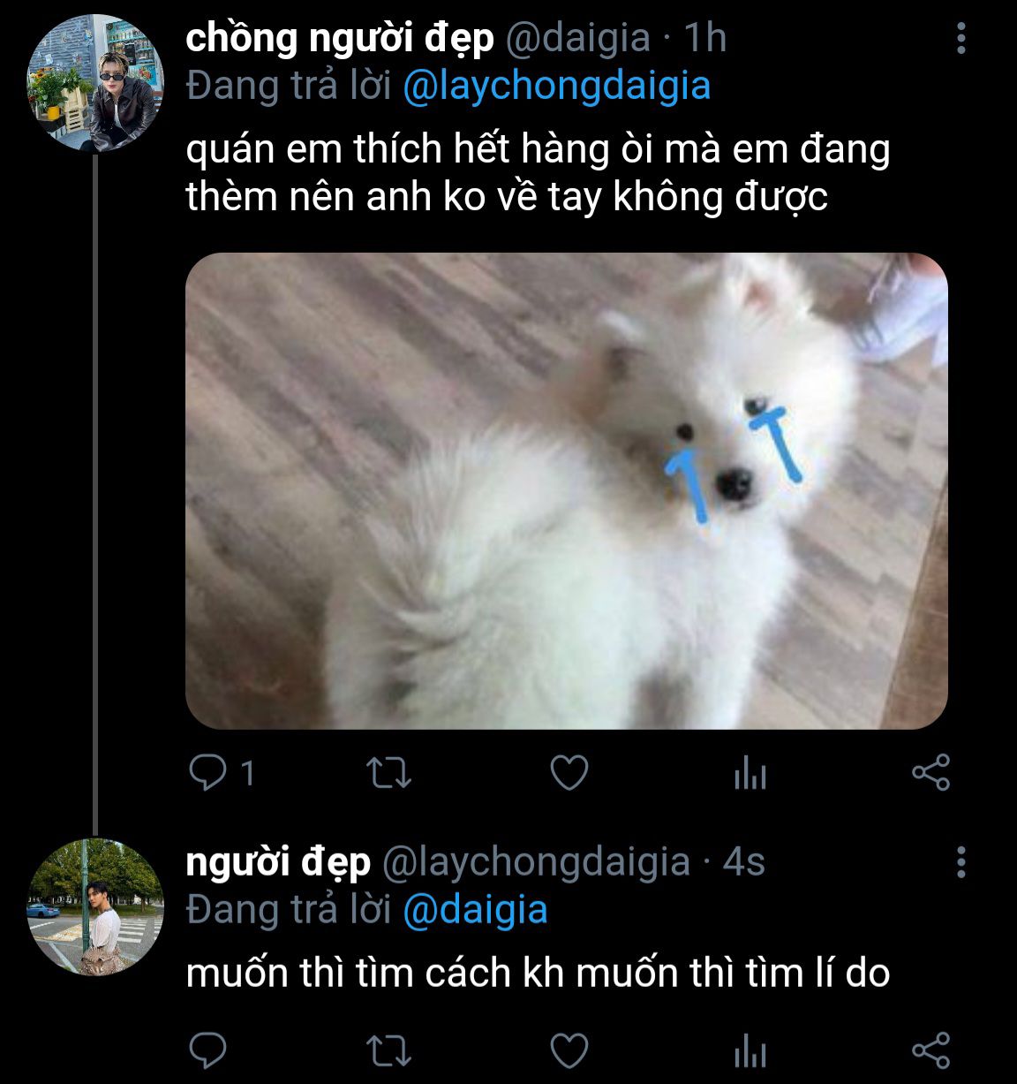Share the first tweet by daigia

click(x=930, y=773)
